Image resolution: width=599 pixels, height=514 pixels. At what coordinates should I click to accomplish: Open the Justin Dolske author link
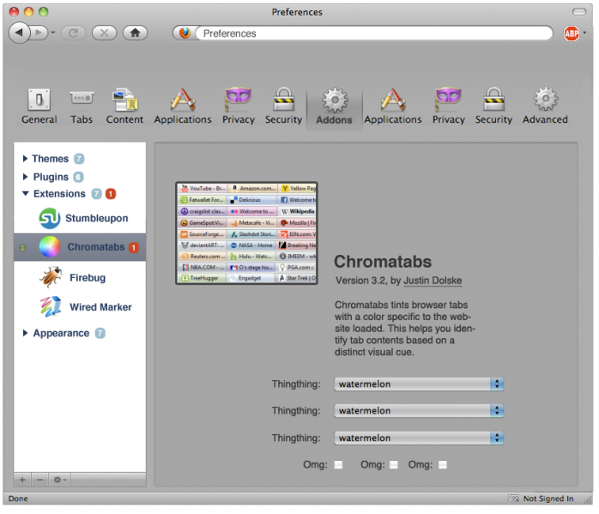coord(433,281)
